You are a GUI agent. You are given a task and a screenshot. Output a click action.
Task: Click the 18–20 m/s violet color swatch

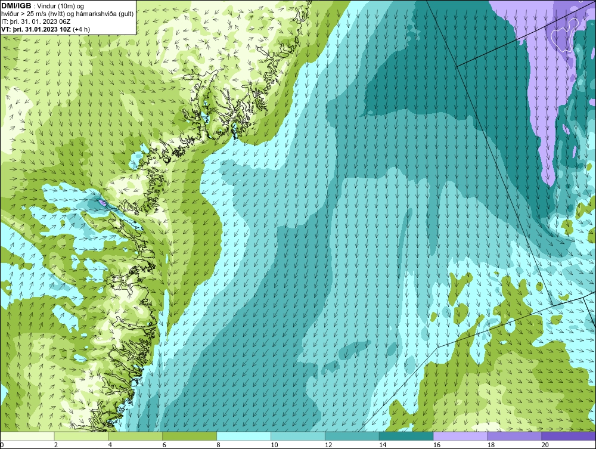point(515,436)
